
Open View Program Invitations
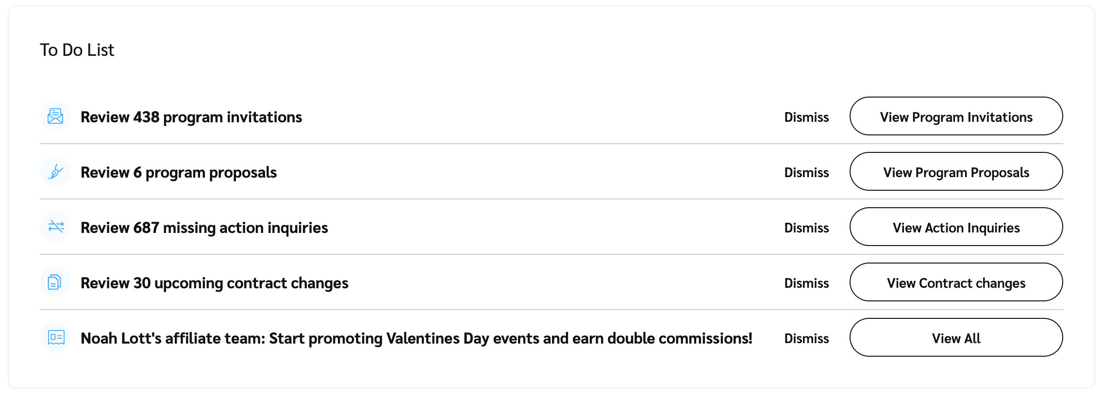point(956,116)
